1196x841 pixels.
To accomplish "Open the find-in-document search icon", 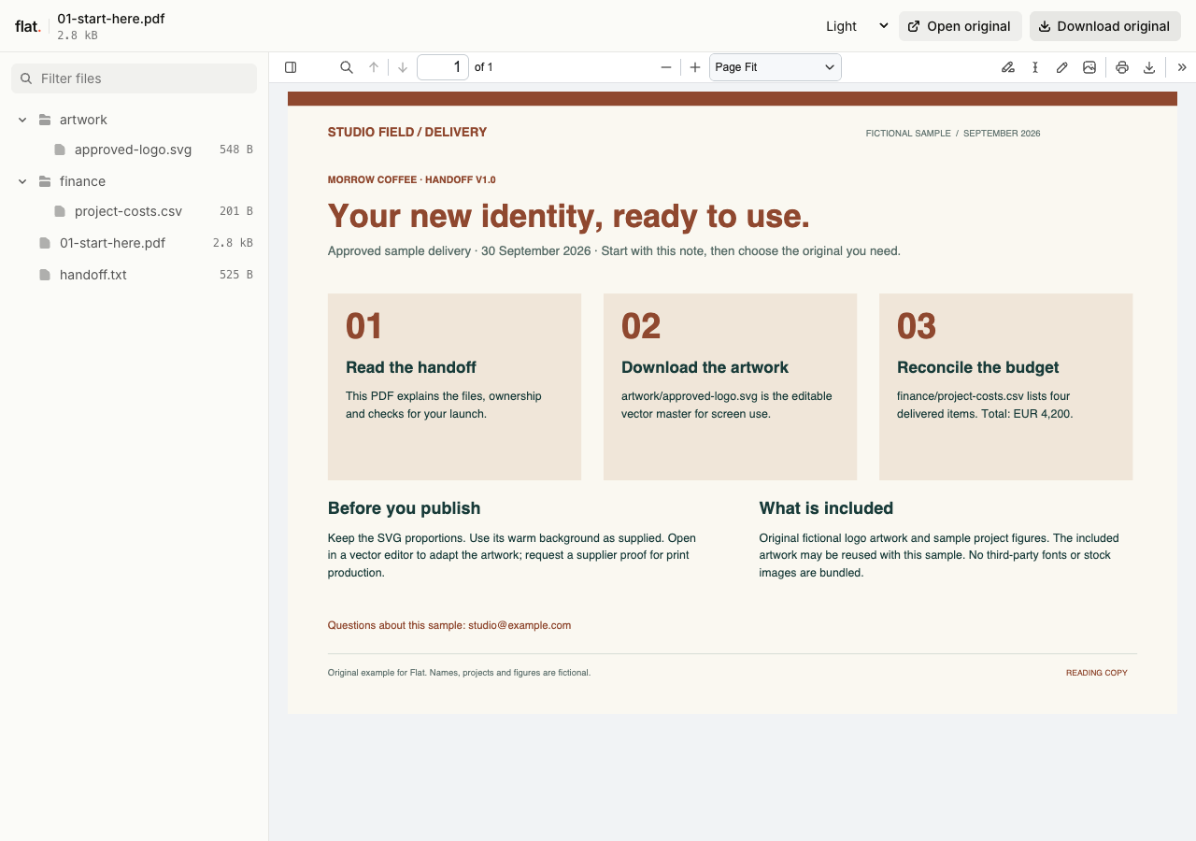I will 347,67.
